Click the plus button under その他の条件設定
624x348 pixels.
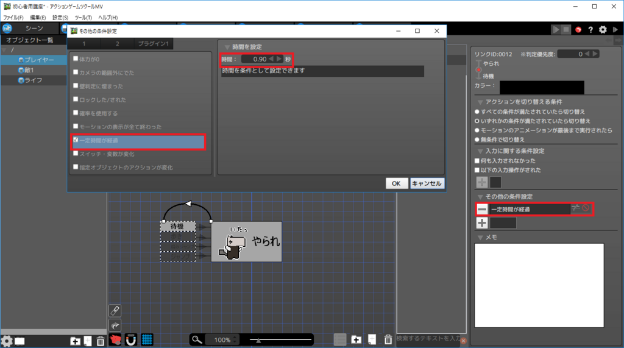pyautogui.click(x=482, y=222)
